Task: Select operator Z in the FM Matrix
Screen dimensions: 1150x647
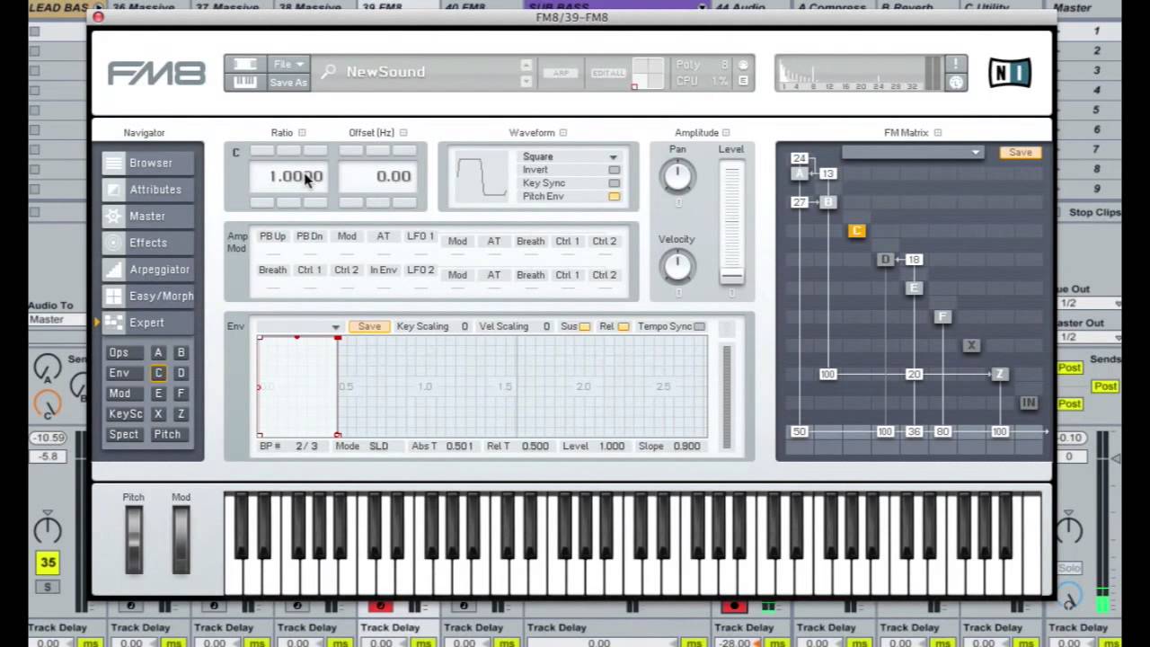Action: click(x=1000, y=375)
